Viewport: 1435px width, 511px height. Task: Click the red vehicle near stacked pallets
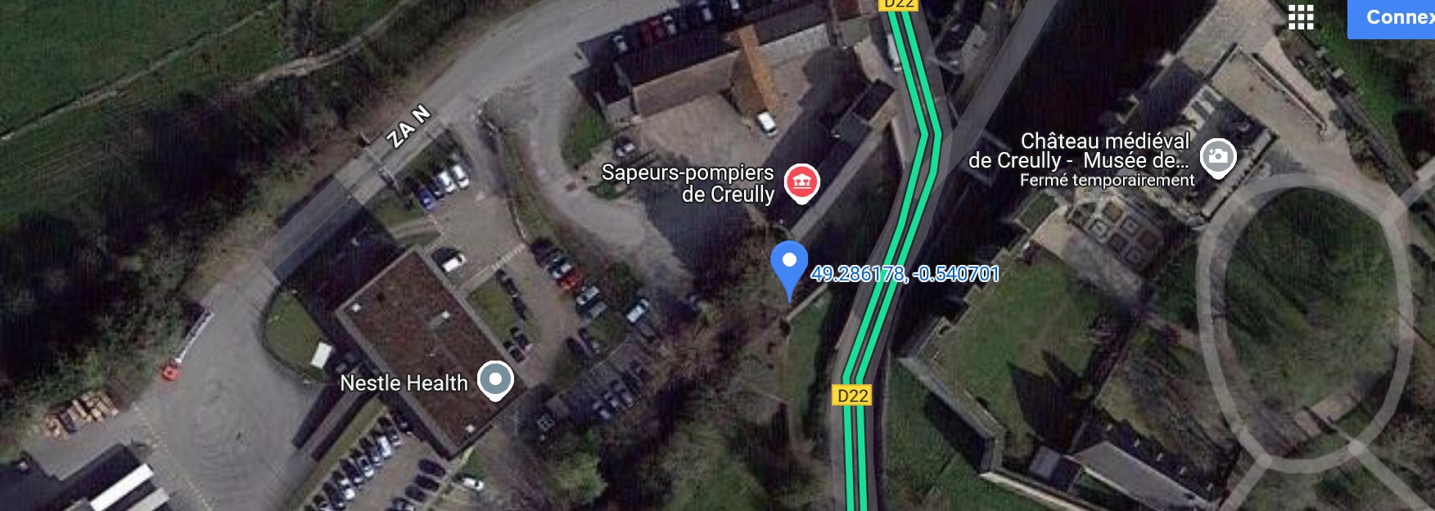(x=170, y=372)
